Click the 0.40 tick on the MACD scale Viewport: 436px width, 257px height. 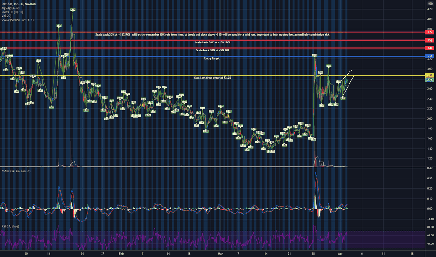(x=429, y=168)
